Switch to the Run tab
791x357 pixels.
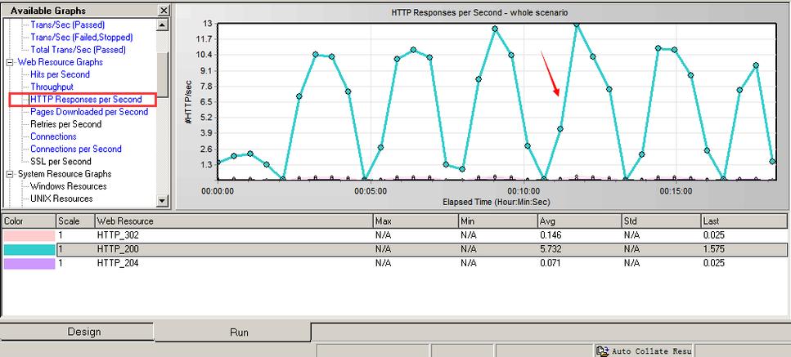click(x=232, y=332)
